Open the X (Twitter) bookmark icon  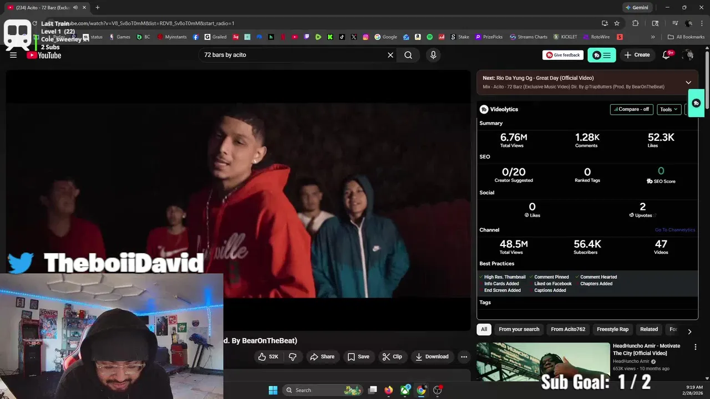tap(354, 37)
